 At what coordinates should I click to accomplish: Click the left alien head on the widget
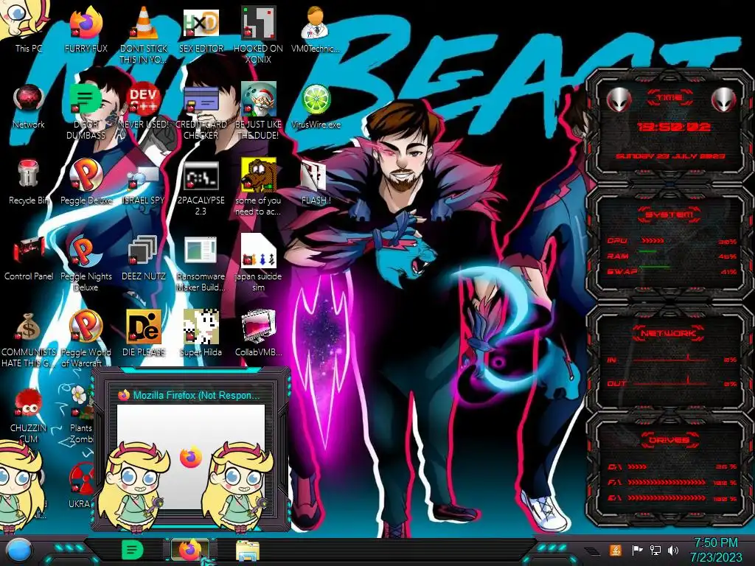(619, 99)
